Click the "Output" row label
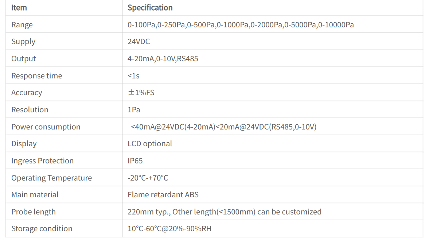The image size is (429, 244). tap(24, 59)
